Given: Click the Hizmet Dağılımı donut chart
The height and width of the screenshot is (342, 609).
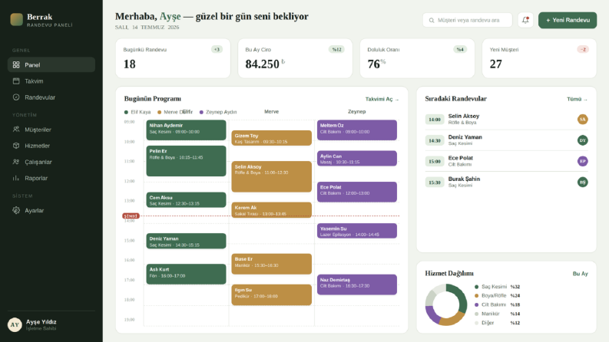Looking at the screenshot, I should [x=446, y=304].
